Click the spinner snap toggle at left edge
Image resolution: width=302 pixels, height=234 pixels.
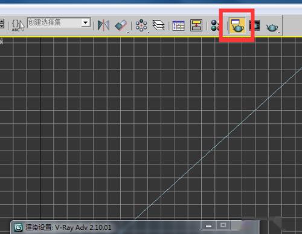(2, 24)
